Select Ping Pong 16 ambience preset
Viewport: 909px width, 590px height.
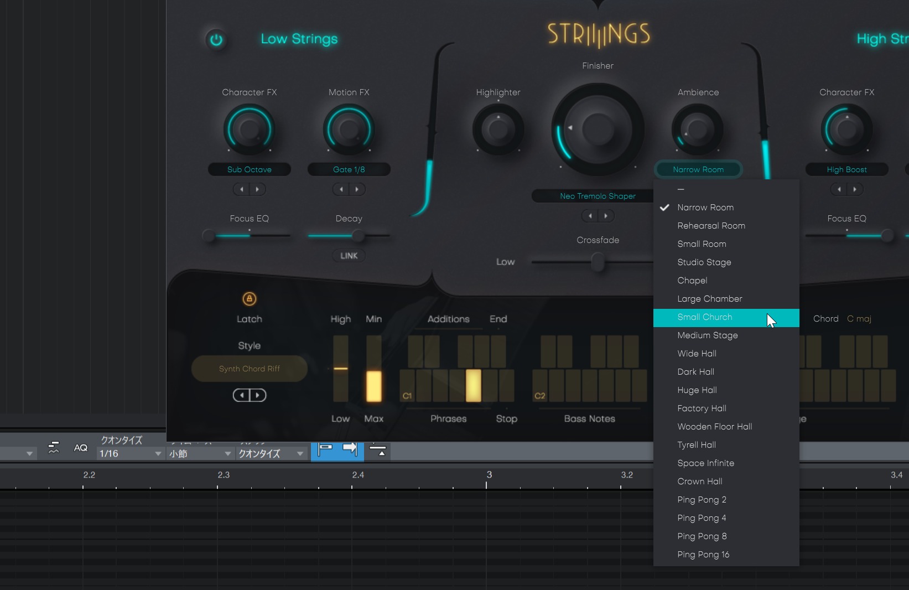click(x=726, y=555)
